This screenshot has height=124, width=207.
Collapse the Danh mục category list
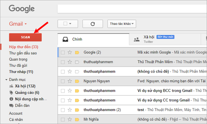(x=6, y=80)
